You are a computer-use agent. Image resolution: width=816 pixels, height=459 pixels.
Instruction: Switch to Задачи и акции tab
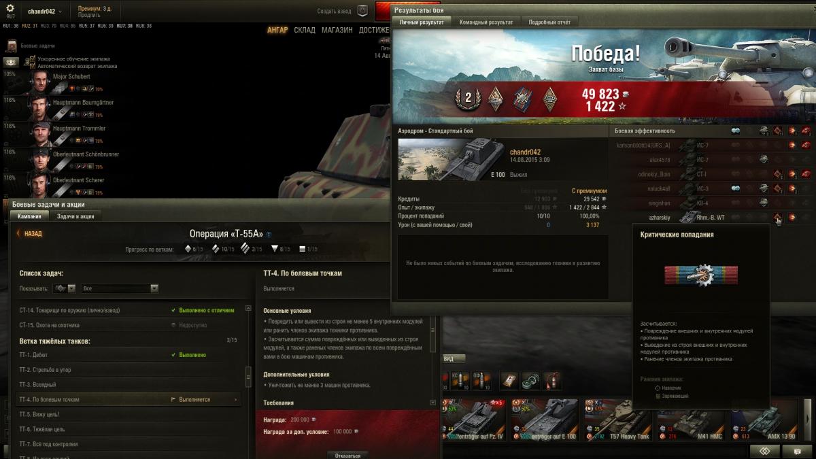[75, 216]
